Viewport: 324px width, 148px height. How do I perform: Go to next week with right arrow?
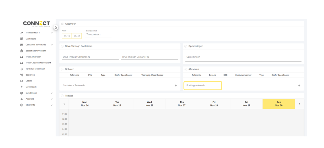click(299, 104)
